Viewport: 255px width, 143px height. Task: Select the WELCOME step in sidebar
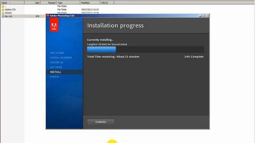tap(57, 53)
